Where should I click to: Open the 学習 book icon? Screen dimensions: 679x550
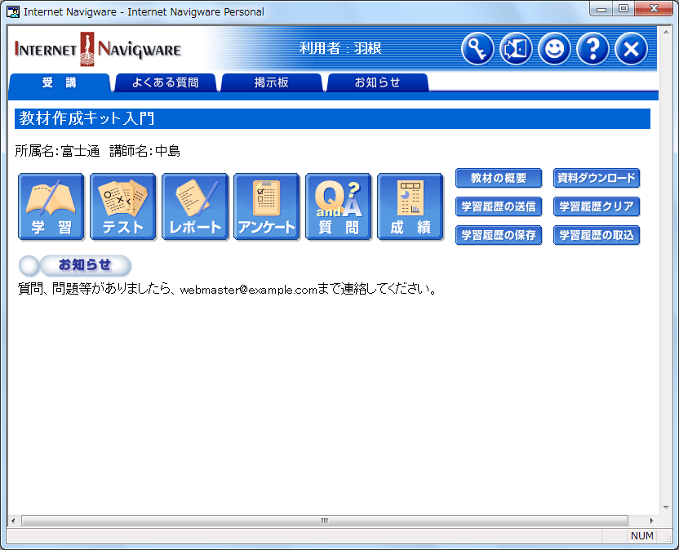pos(51,206)
